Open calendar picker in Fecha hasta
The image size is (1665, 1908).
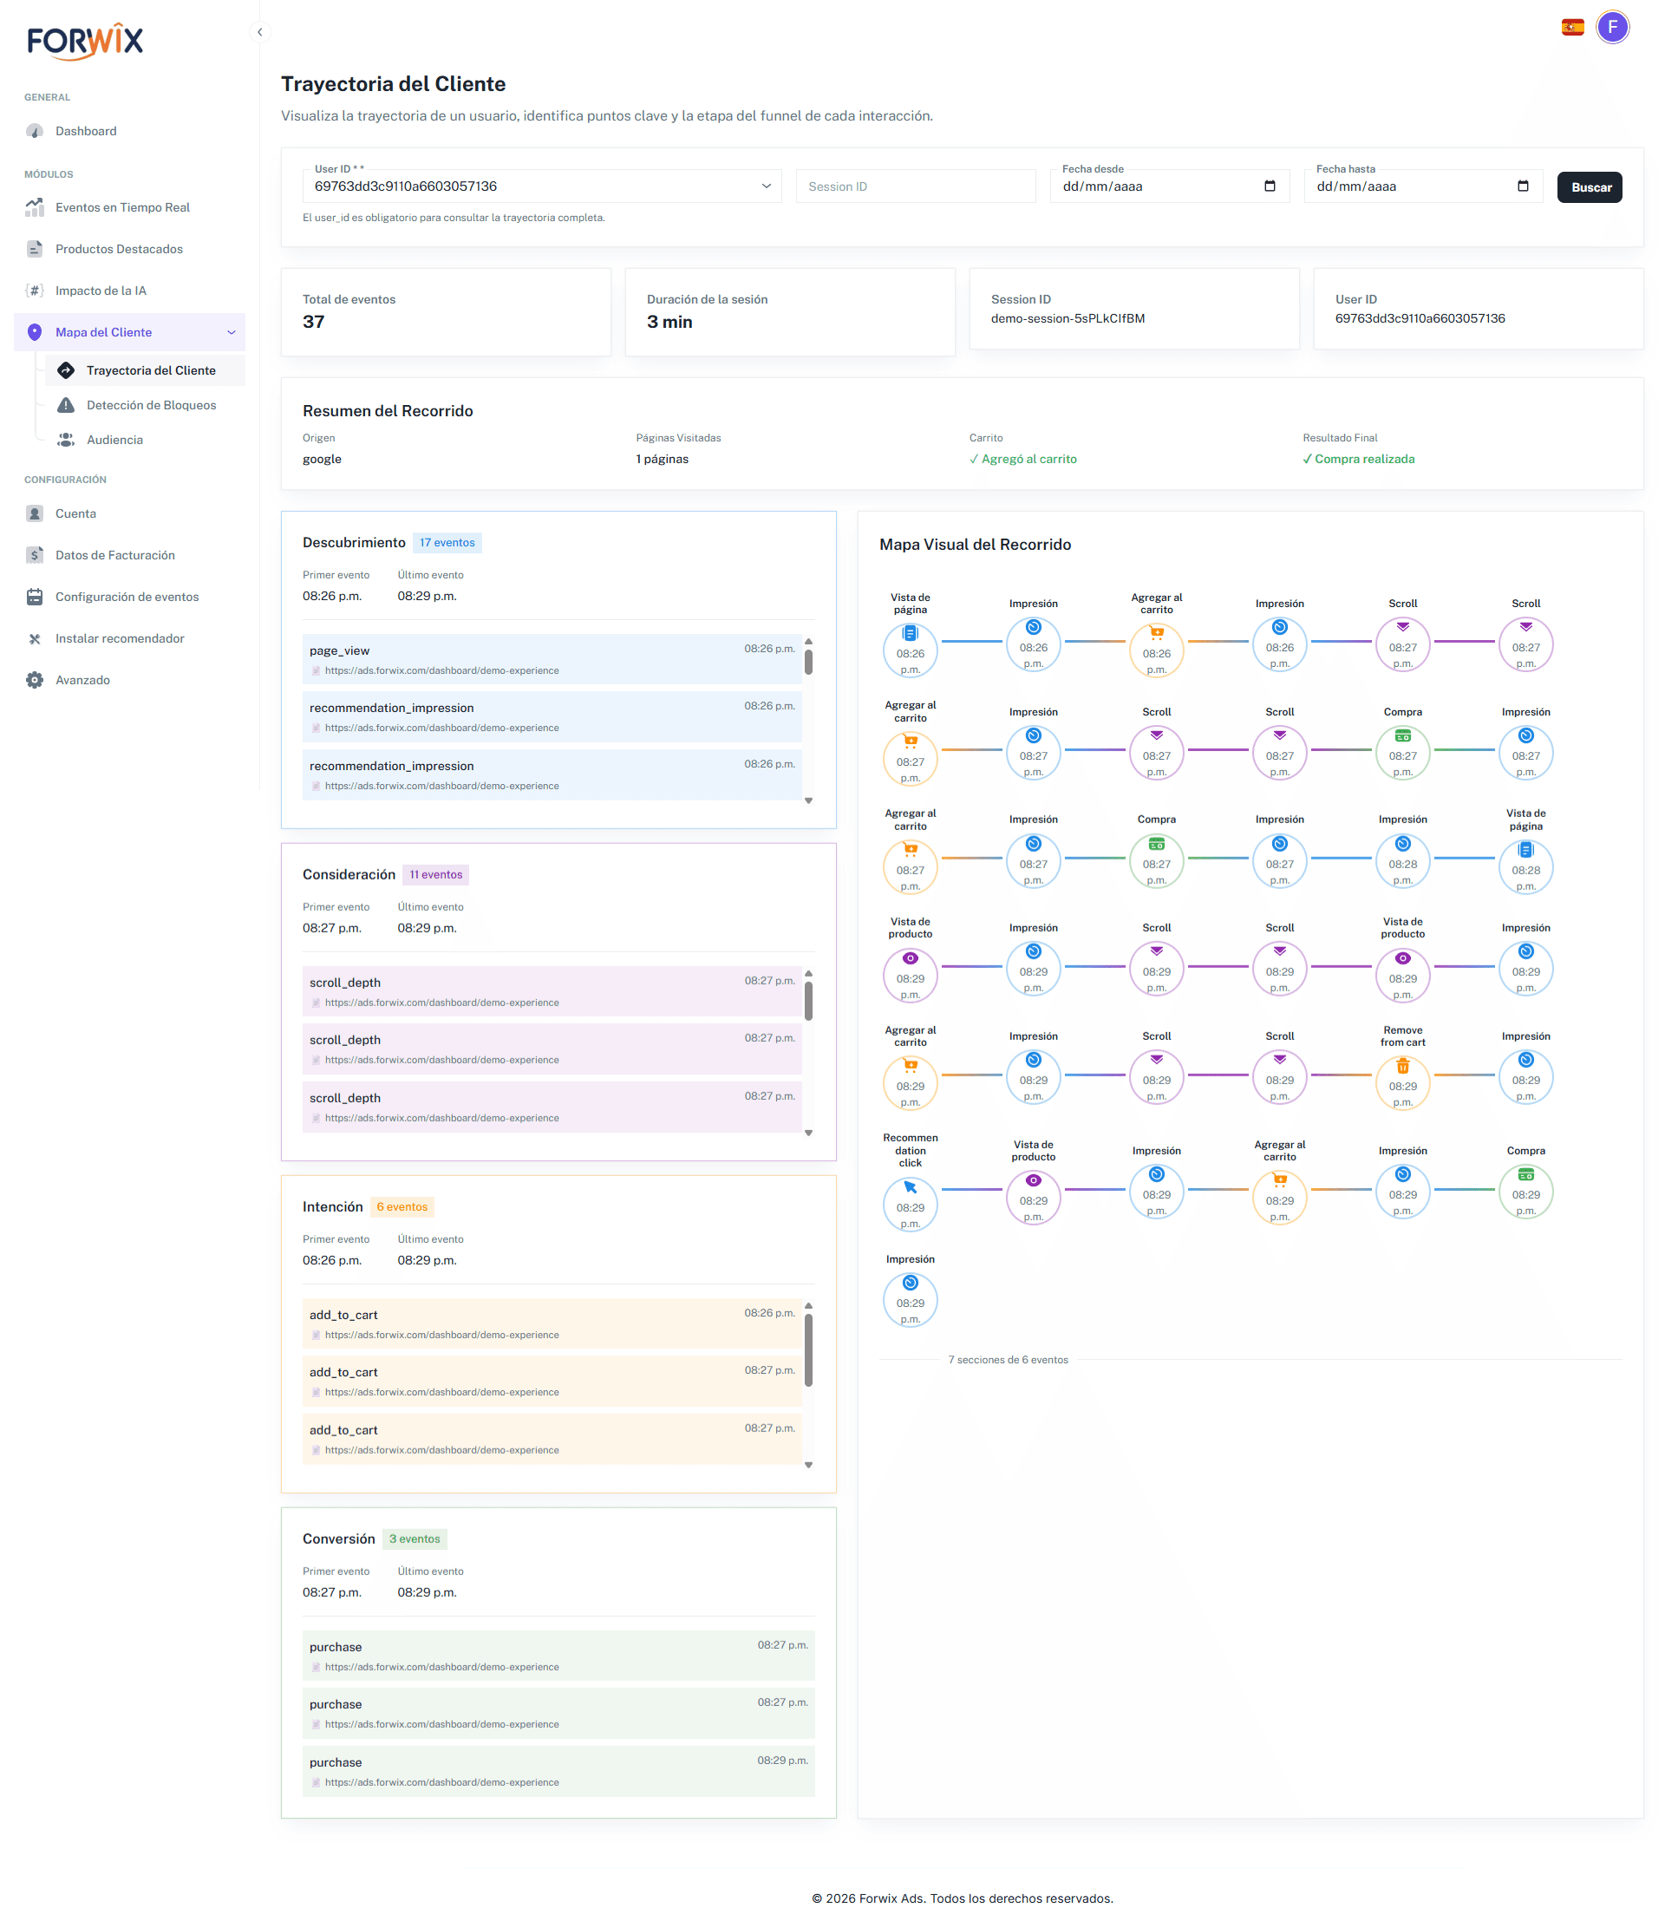pyautogui.click(x=1522, y=186)
